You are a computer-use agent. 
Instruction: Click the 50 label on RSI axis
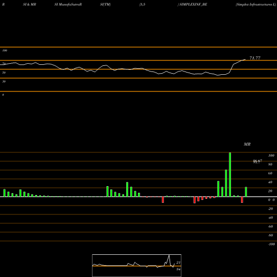[4, 73]
